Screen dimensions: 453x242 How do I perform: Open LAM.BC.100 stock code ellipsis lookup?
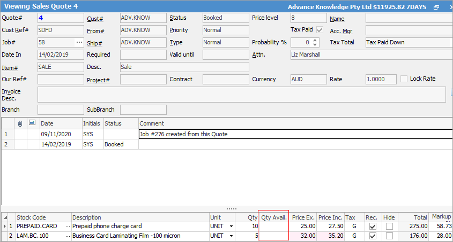point(67,236)
